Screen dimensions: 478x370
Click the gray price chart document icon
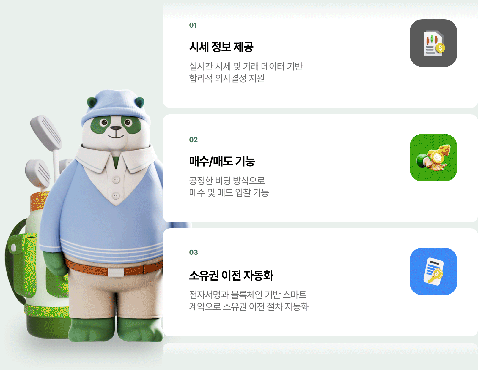point(433,43)
